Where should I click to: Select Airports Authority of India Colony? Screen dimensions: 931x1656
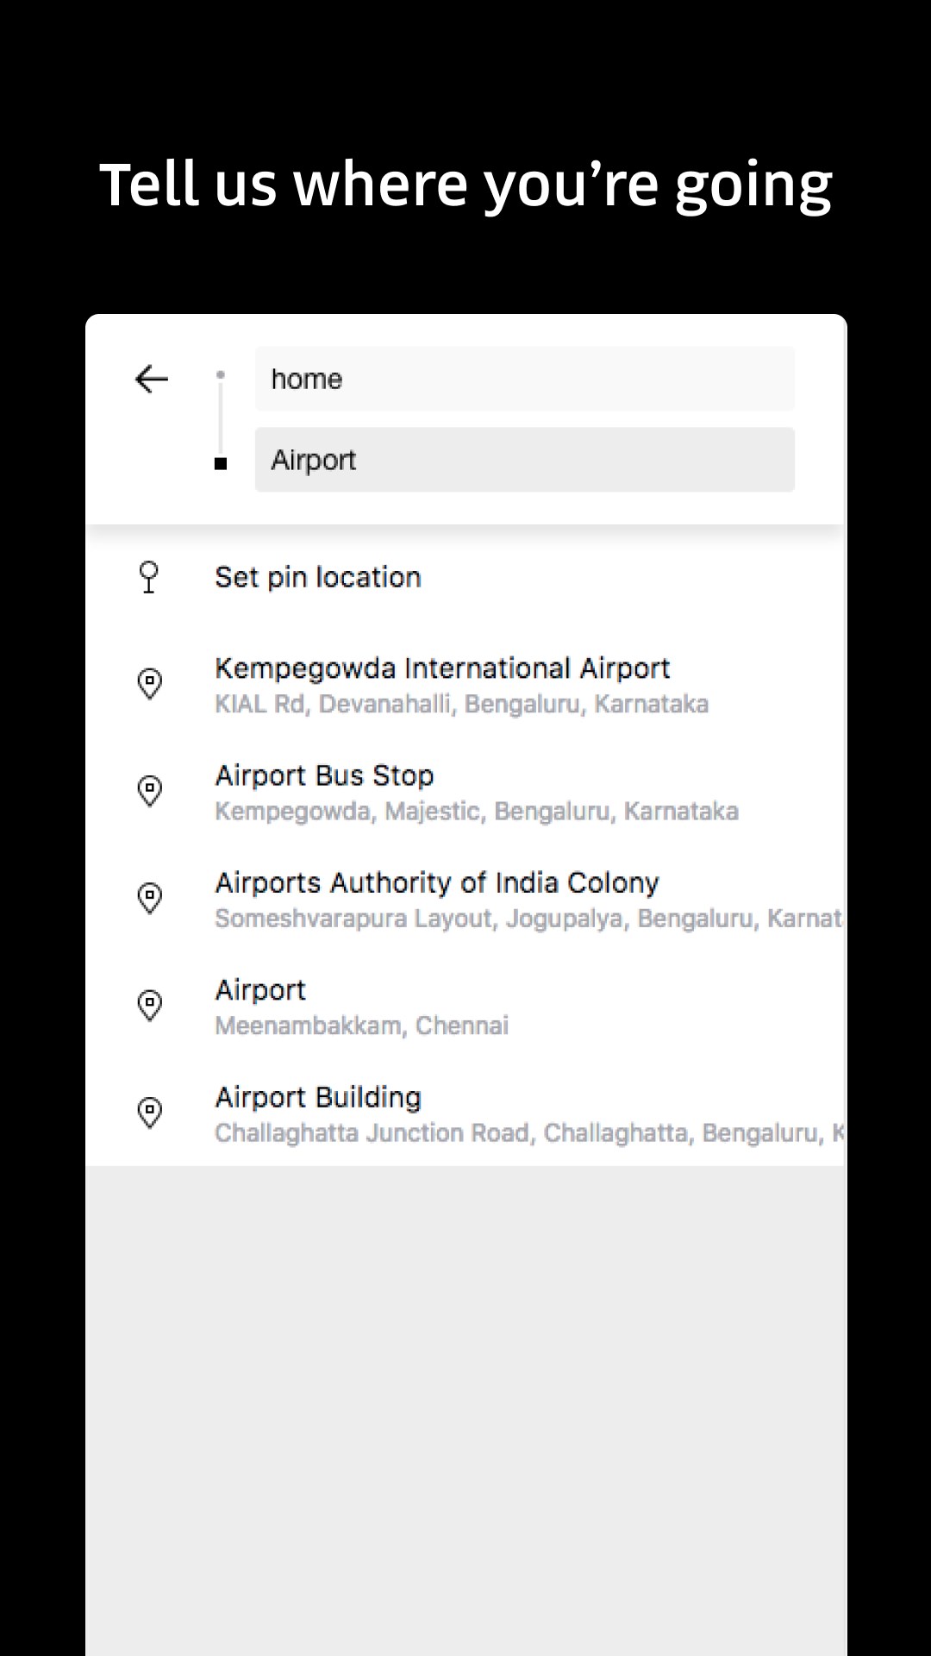click(437, 882)
